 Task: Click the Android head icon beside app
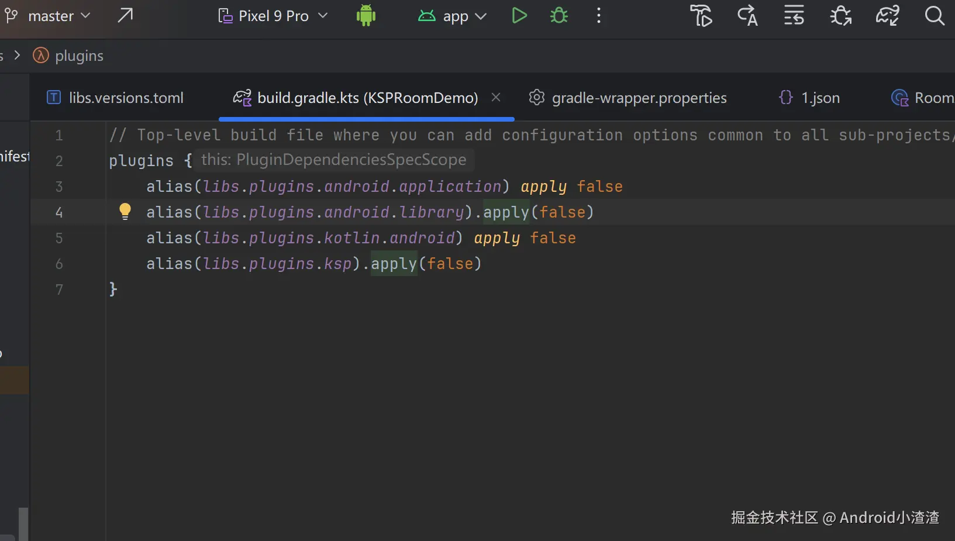tap(427, 16)
